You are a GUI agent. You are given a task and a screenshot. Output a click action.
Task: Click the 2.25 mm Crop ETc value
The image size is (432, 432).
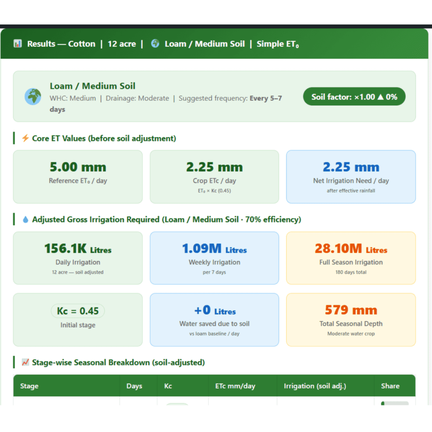click(214, 167)
